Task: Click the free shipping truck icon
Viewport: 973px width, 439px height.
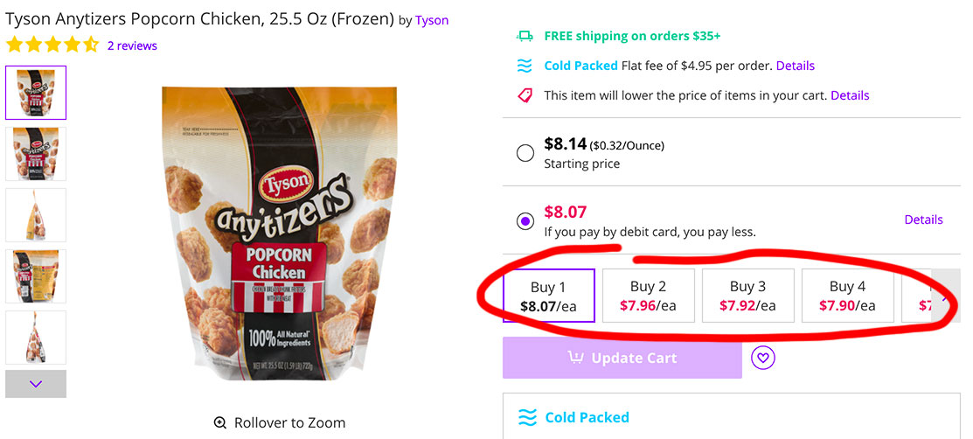Action: (525, 37)
